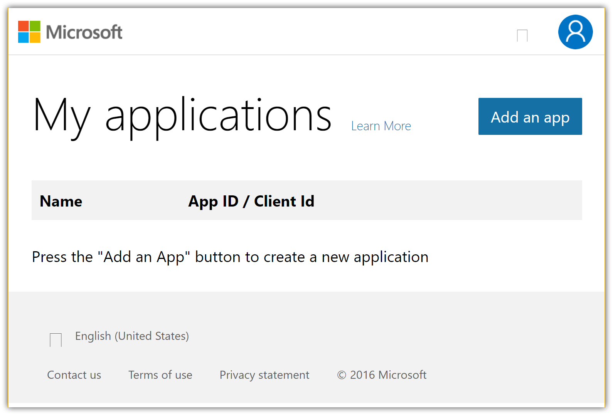Screen dimensions: 613x415
Task: Click the four-color Microsoft squares logo
Action: [29, 32]
